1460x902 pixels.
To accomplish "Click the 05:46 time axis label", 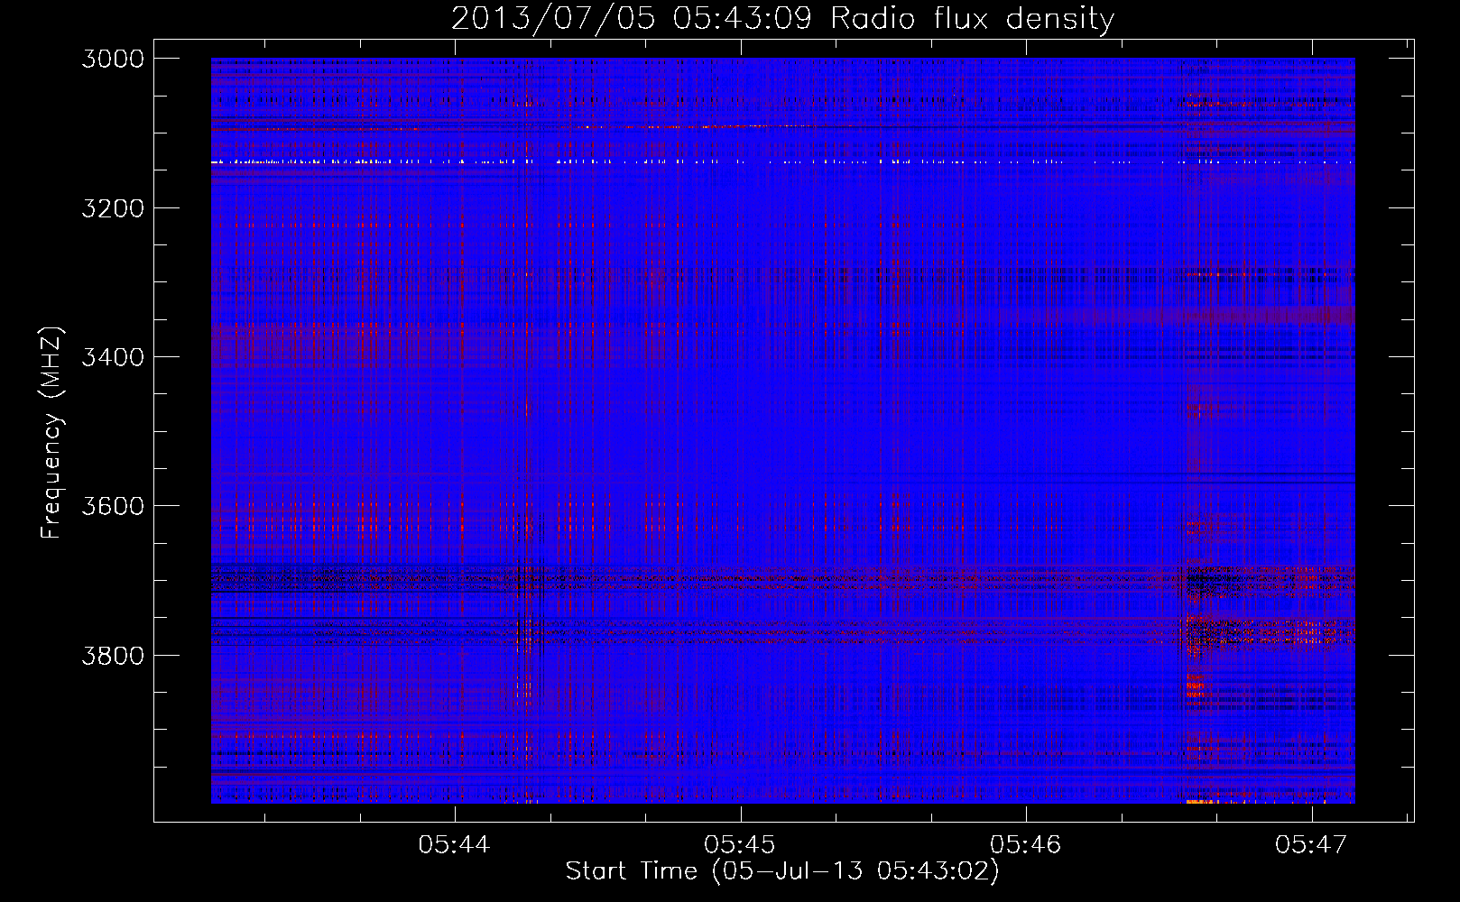I will pos(1026,844).
